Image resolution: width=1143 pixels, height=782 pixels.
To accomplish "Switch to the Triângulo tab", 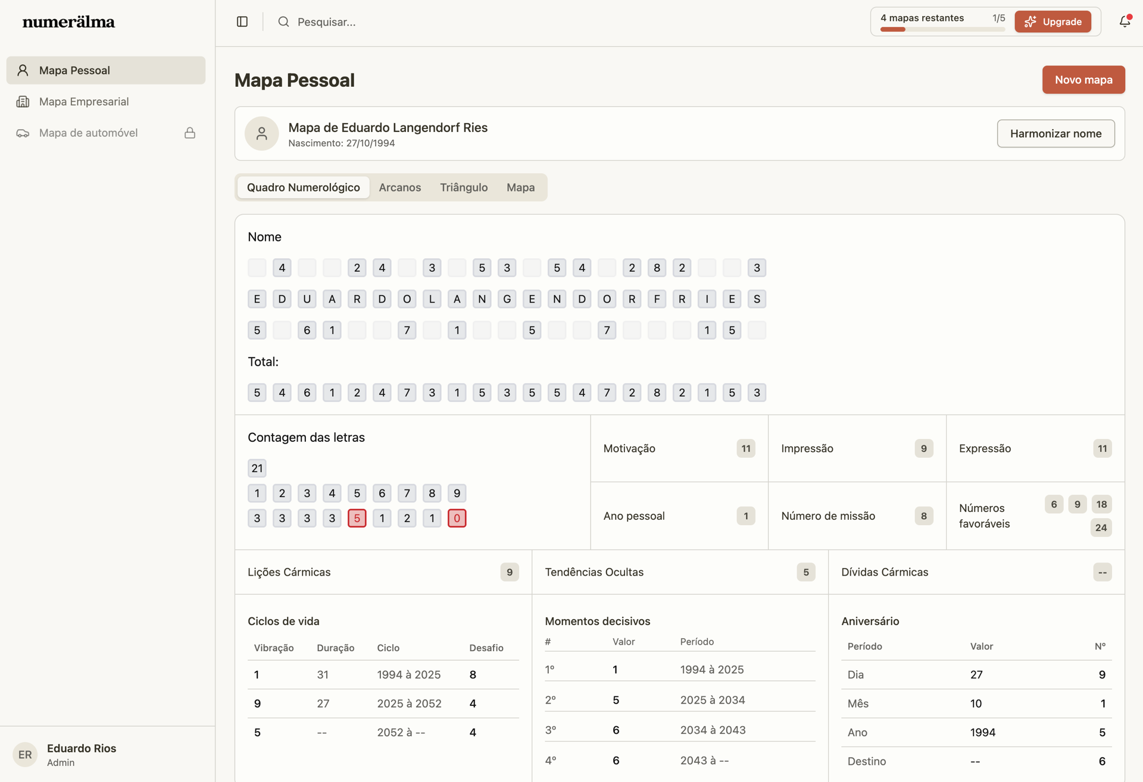I will [x=464, y=187].
